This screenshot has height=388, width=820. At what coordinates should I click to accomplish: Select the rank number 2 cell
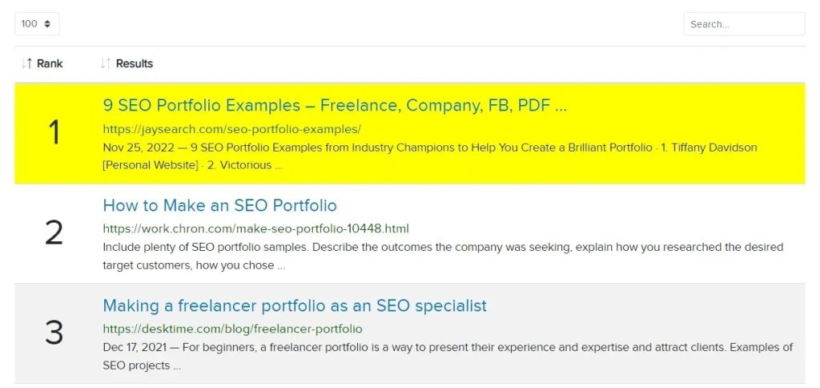[x=54, y=232]
